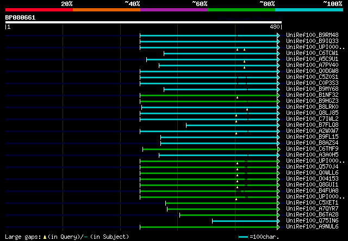
Task: Select the UniRef100_A3A0H5 label
Action: [312, 155]
